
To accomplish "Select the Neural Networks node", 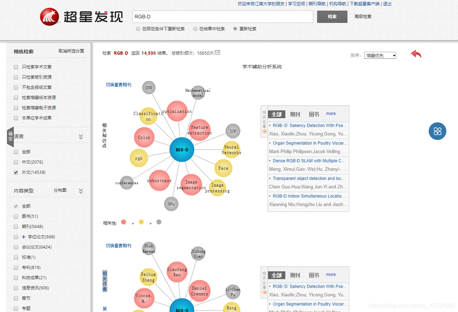I will click(x=231, y=150).
